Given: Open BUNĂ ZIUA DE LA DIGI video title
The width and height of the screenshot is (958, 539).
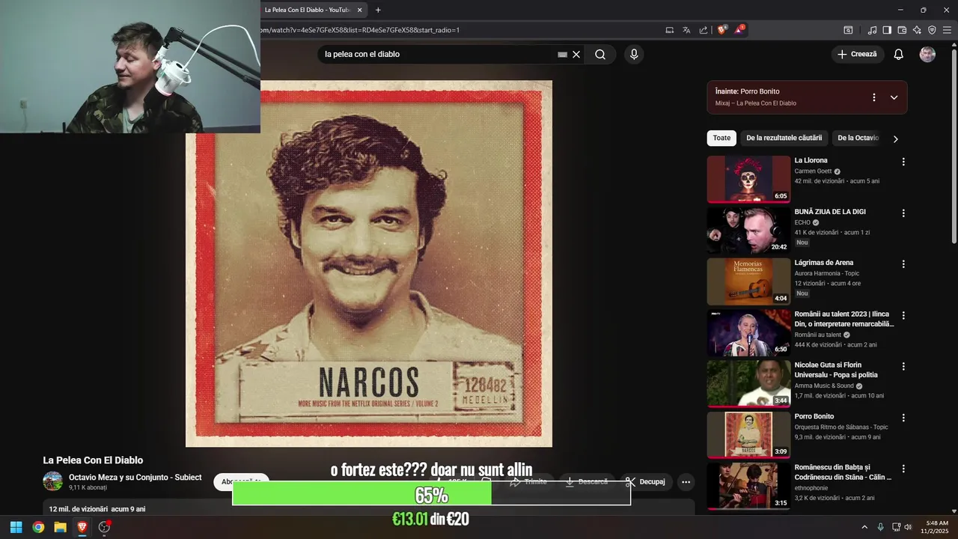Looking at the screenshot, I should click(830, 212).
